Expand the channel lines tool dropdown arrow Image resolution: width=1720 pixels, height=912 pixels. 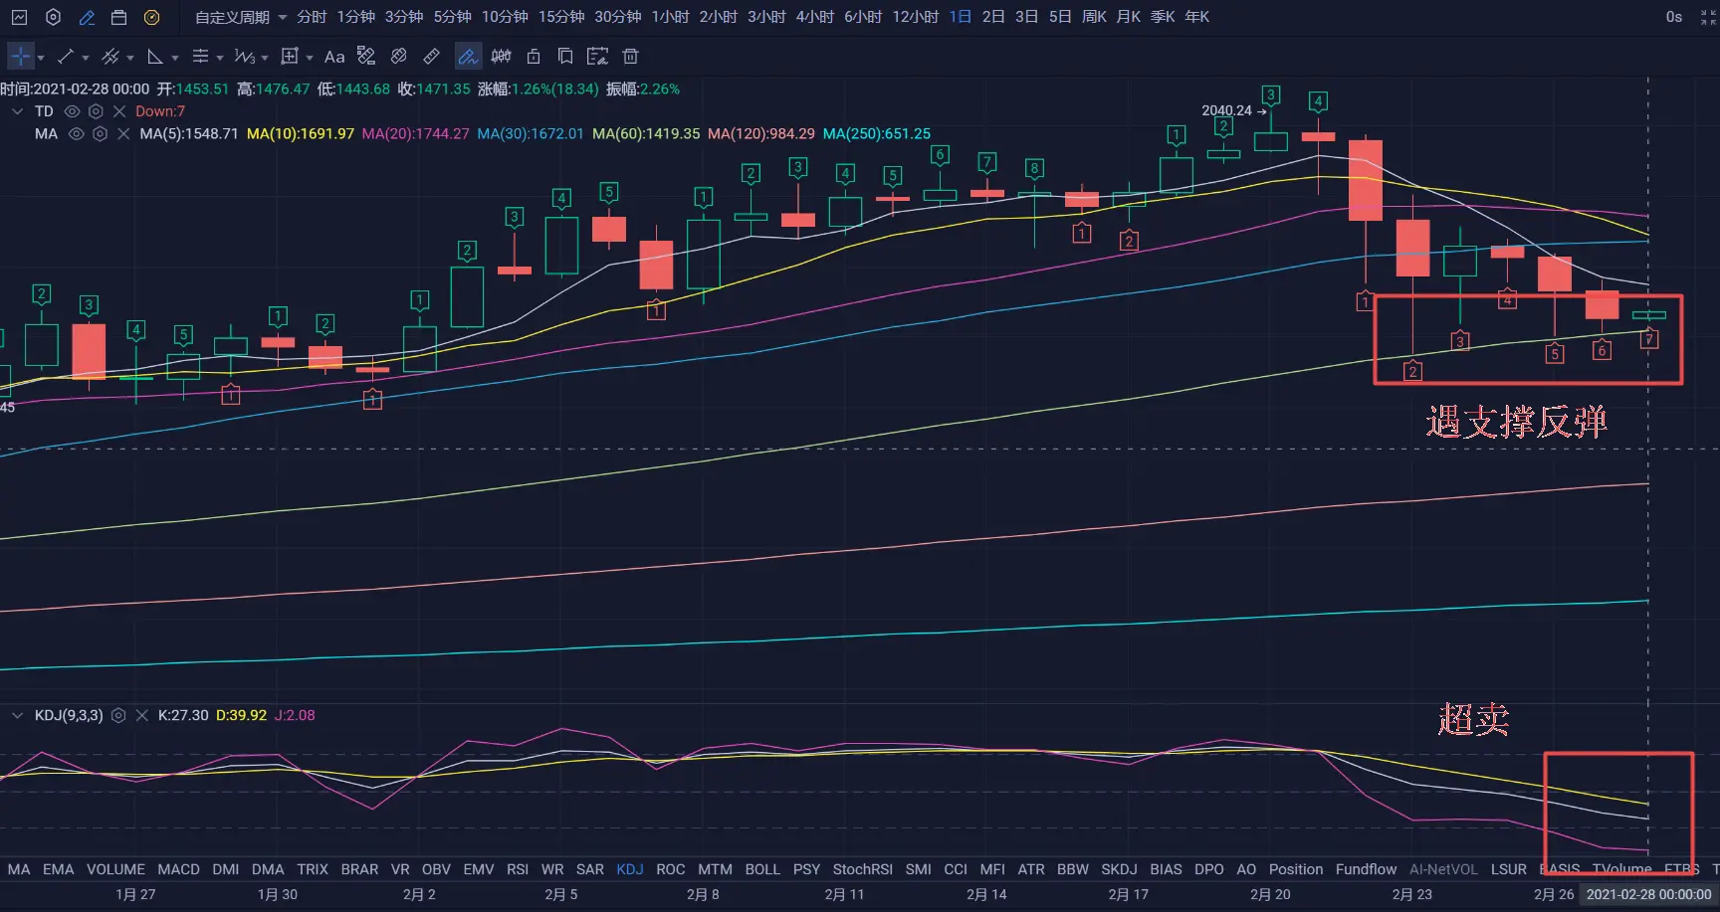click(x=129, y=58)
